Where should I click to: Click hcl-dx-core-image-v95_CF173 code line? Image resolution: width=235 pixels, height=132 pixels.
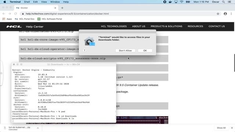pyautogui.click(x=50, y=40)
